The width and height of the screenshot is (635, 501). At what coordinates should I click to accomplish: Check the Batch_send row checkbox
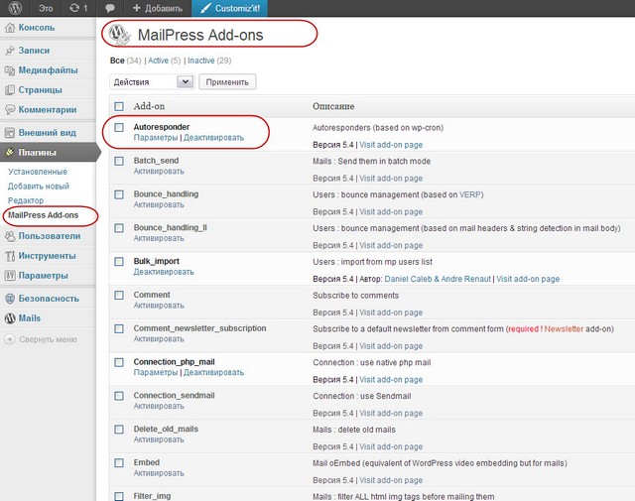click(119, 161)
